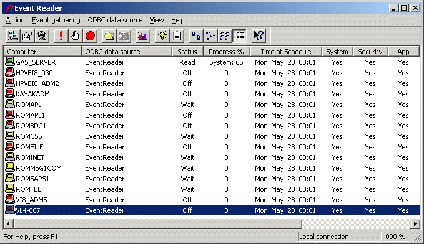Viewport: 424px width, 244px height.
Task: Click the trash can delete icon
Action: point(42,36)
